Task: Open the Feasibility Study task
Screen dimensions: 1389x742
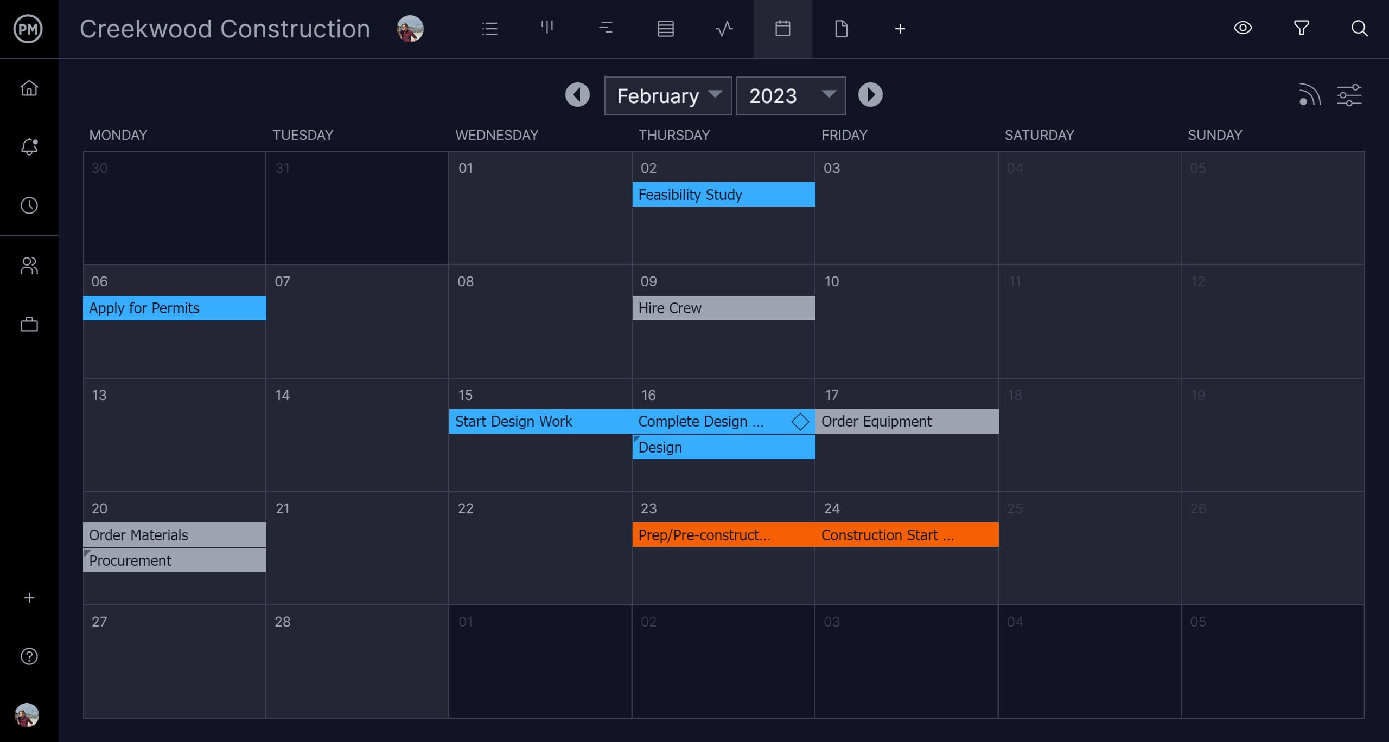Action: click(x=723, y=195)
